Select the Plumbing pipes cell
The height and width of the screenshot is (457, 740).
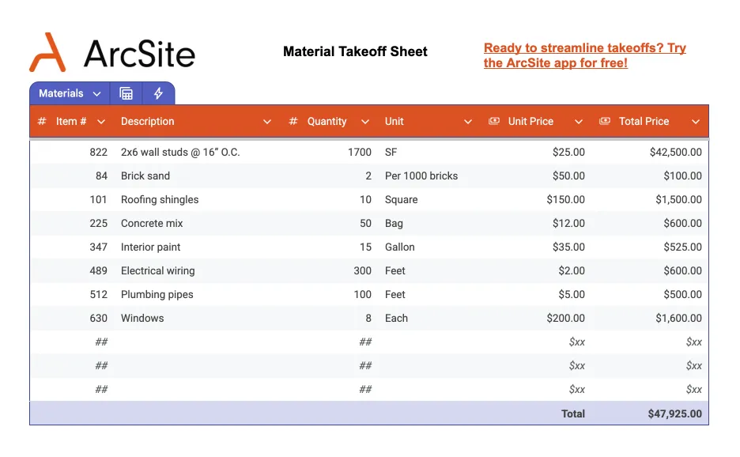(x=157, y=294)
